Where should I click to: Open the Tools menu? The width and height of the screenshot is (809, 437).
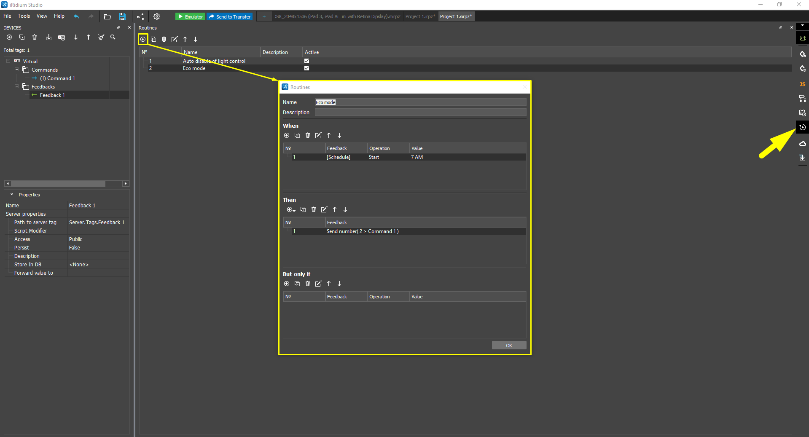[x=24, y=16]
